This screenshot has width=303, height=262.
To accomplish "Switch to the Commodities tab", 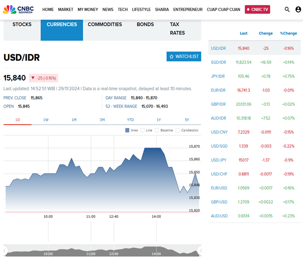I will [x=105, y=25].
